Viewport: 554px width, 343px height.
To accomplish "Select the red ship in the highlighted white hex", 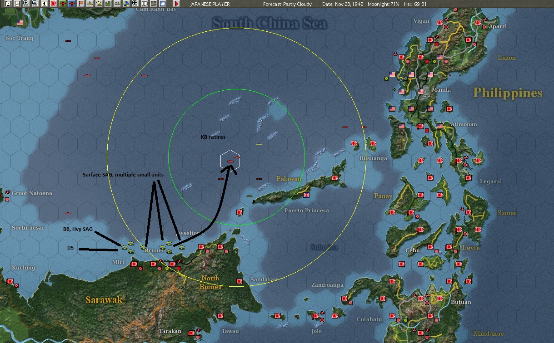I will [x=230, y=161].
